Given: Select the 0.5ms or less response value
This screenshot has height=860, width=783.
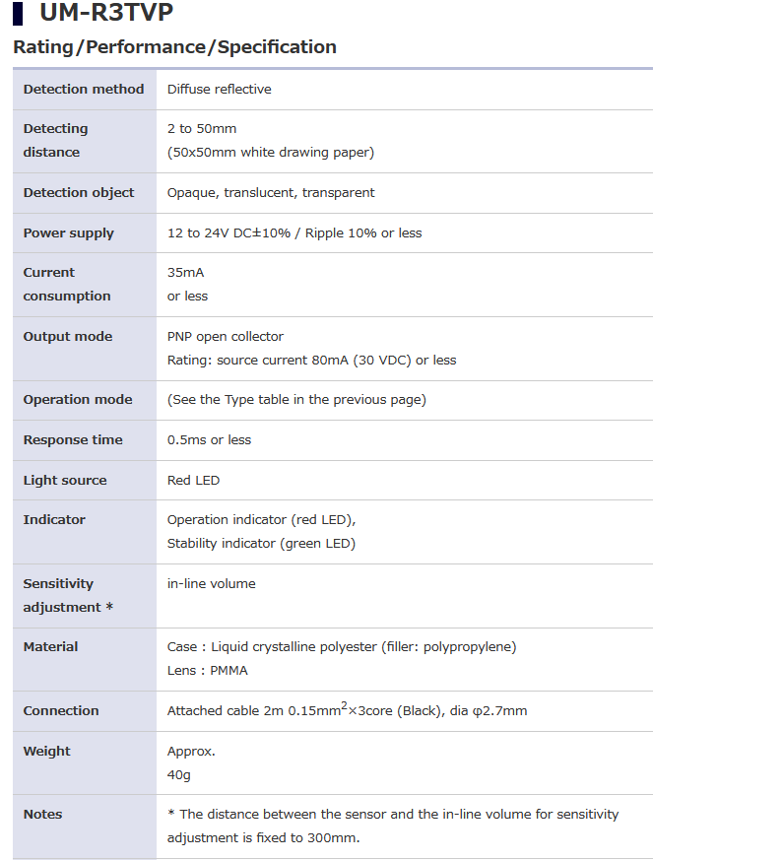Looking at the screenshot, I should coord(209,440).
